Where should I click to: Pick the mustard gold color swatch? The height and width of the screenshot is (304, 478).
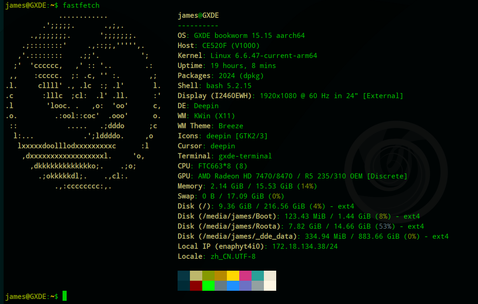(x=221, y=276)
